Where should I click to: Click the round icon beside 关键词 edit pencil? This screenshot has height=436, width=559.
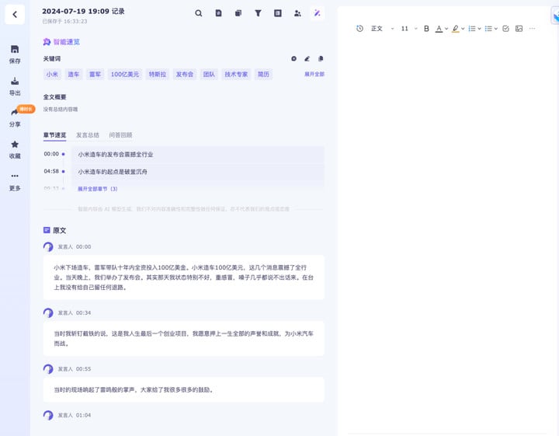[293, 58]
